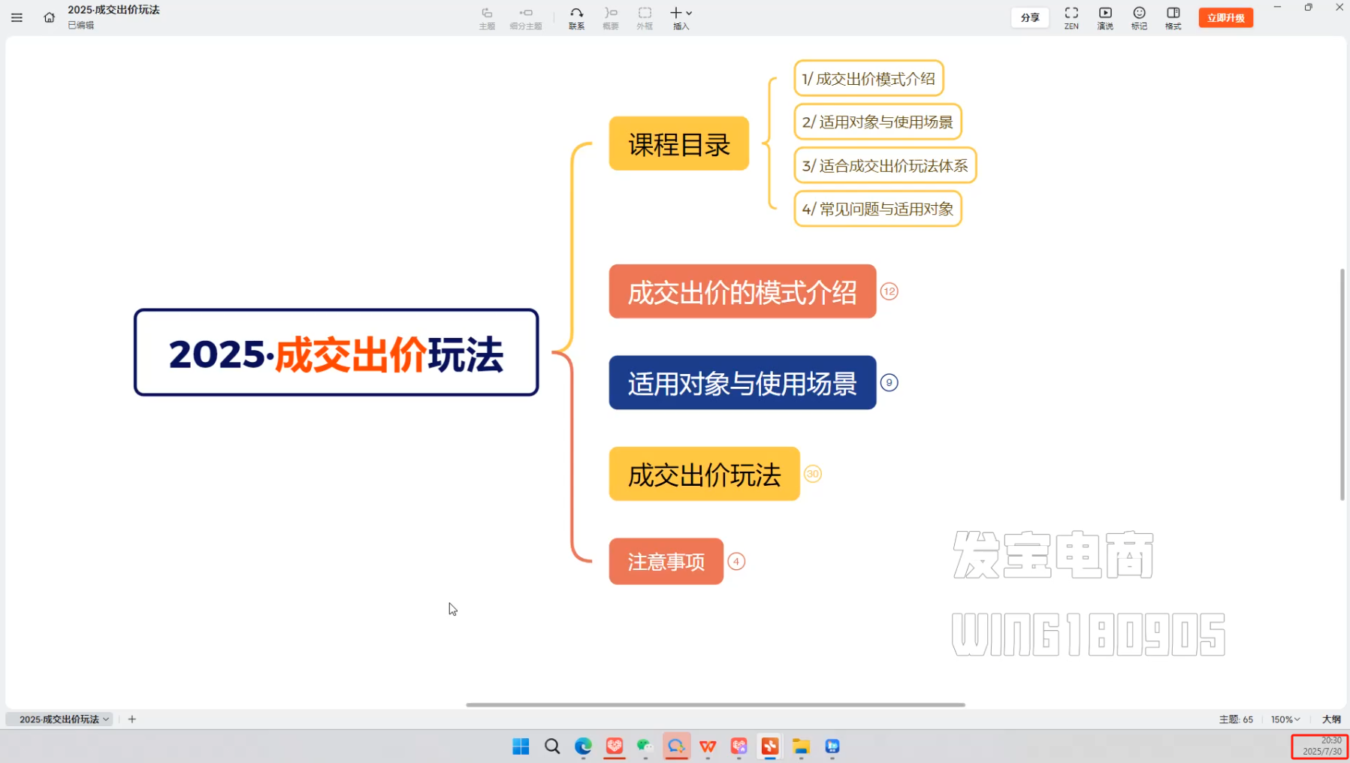1350x763 pixels.
Task: Expand 12 subtopics of 成交出价的模式介绍
Action: point(889,291)
